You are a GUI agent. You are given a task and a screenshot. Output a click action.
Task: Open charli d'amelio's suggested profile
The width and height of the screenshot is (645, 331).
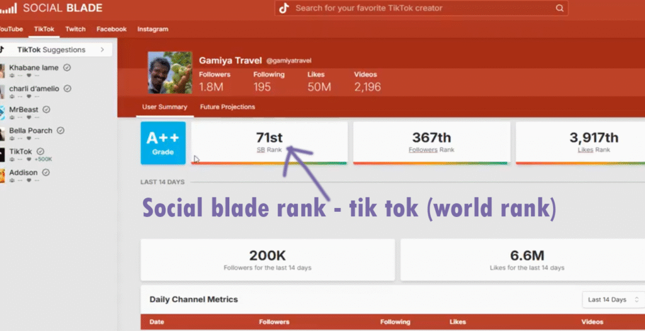(34, 89)
